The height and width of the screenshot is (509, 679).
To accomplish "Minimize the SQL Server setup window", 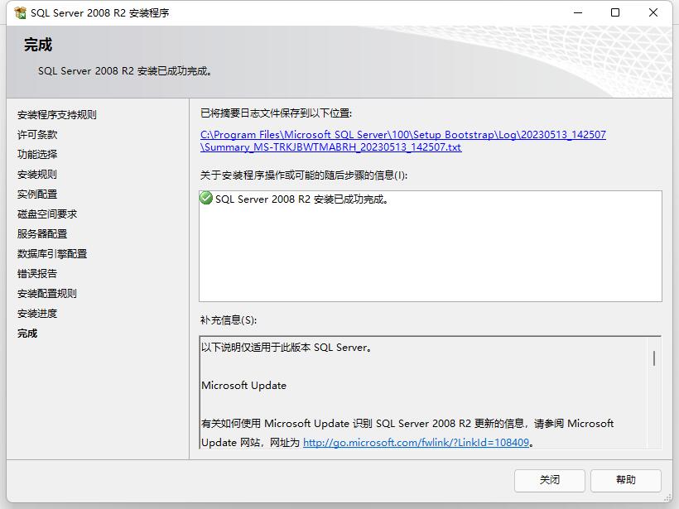I will (578, 12).
